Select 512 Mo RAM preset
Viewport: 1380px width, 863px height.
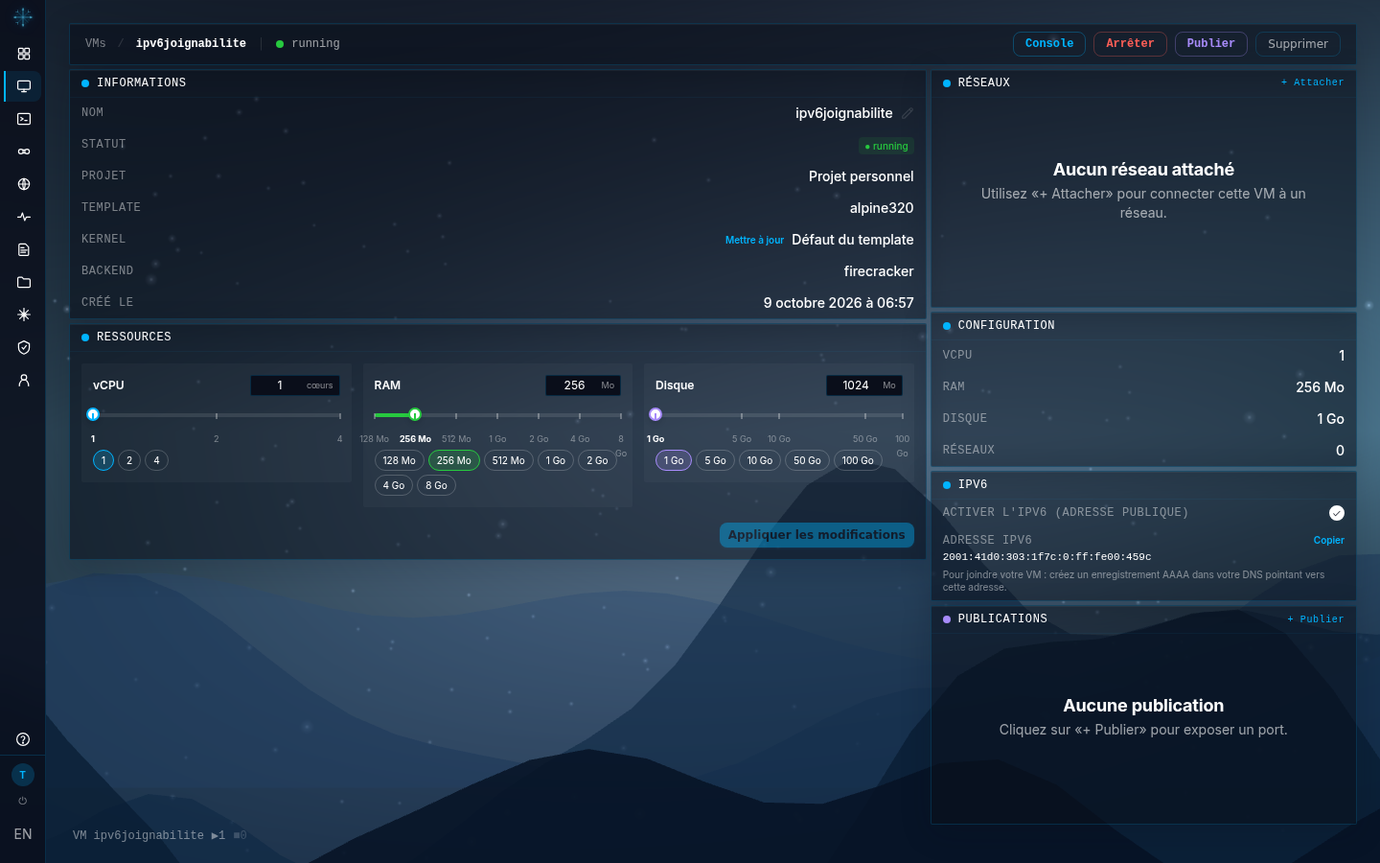pyautogui.click(x=509, y=460)
